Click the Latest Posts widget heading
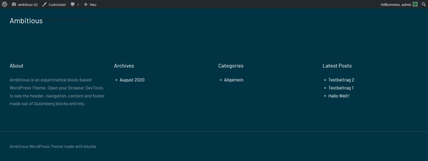Screen dimensions: 428x161 [x=337, y=66]
